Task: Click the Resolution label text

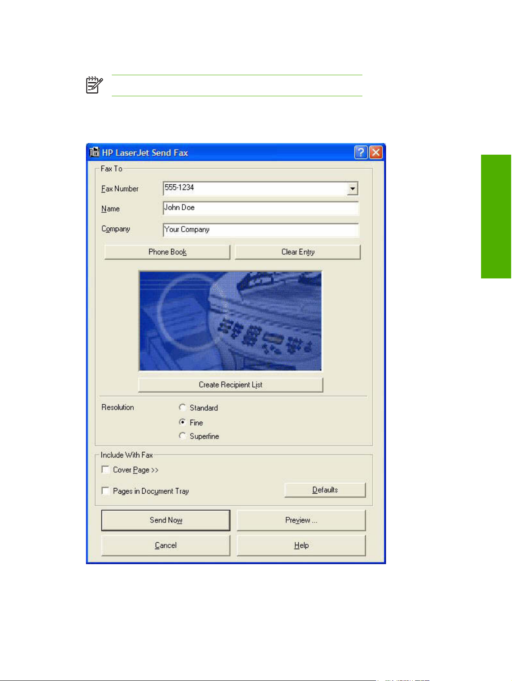Action: tap(118, 407)
